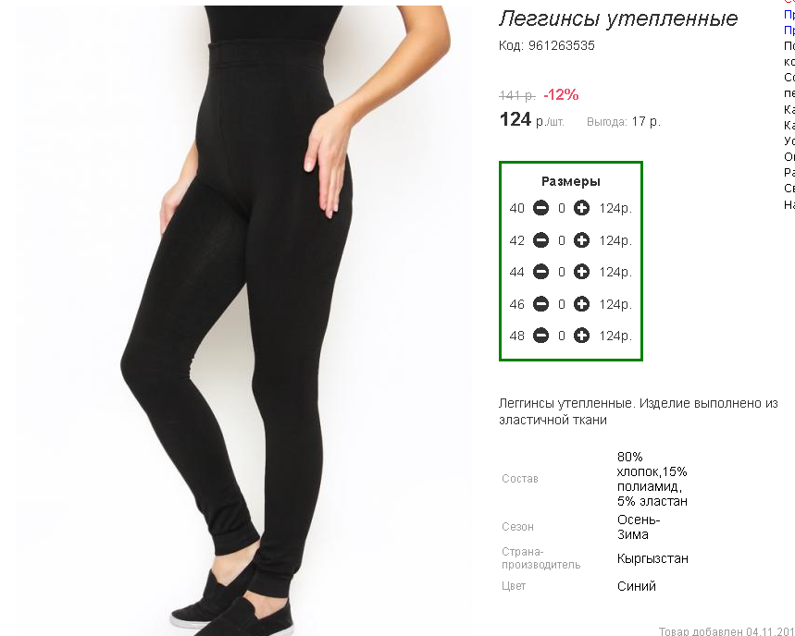Click the Размеры heading
Viewport: 795px width, 636px height.
click(571, 181)
